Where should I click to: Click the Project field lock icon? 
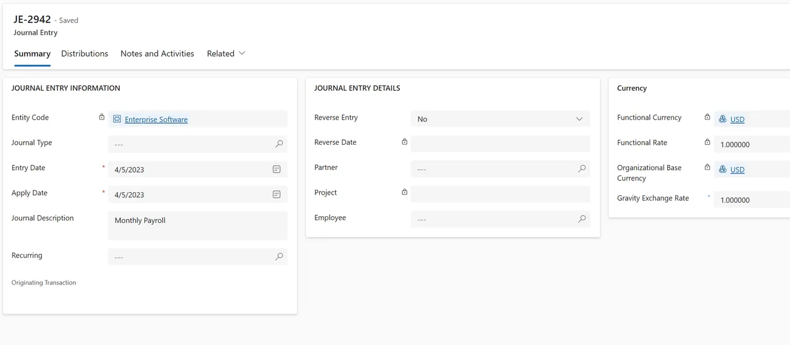[x=404, y=192]
